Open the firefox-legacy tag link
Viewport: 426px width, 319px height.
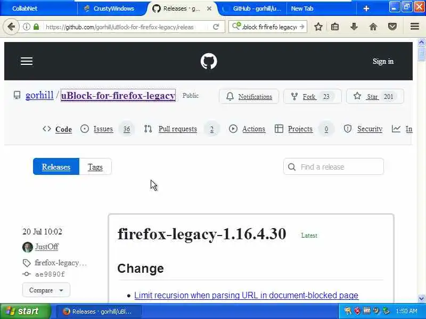[x=61, y=263]
